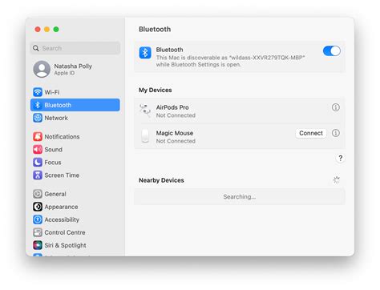Click the Wi-Fi sidebar icon

(38, 92)
